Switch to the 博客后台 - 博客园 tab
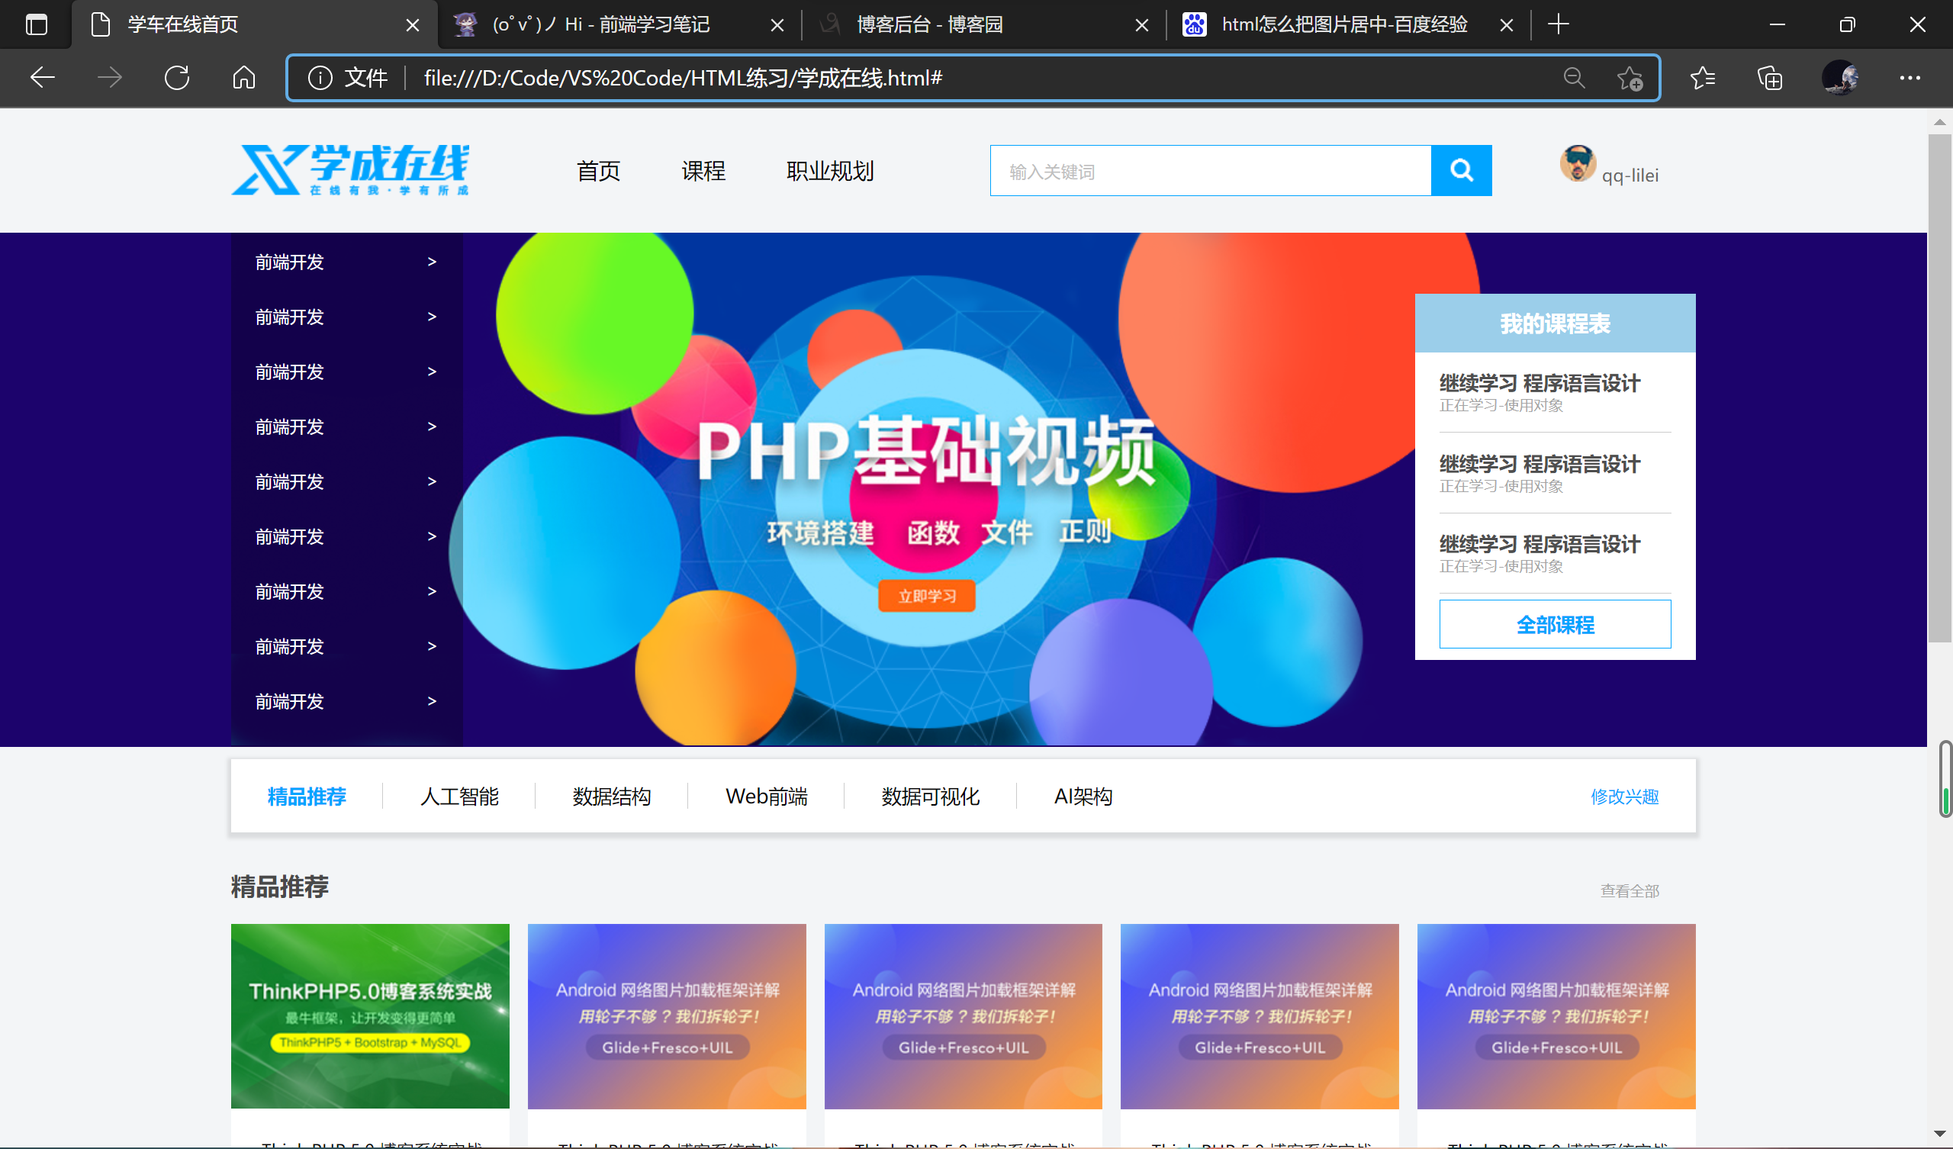Image resolution: width=1953 pixels, height=1149 pixels. [930, 24]
